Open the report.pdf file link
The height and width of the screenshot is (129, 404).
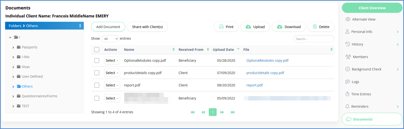tap(254, 85)
